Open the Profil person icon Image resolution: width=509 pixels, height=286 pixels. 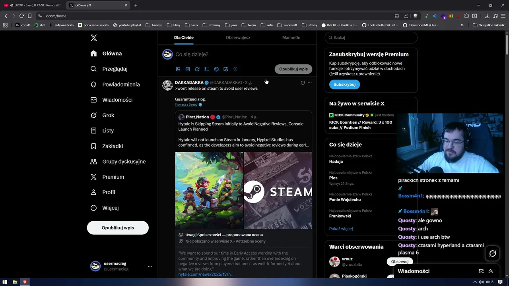point(93,192)
